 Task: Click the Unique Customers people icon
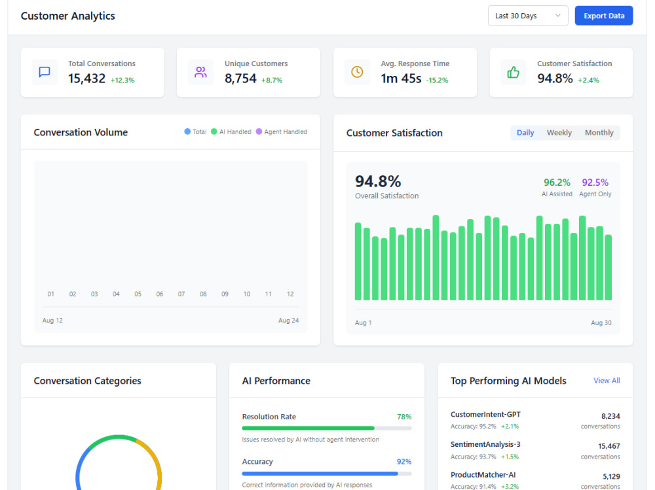200,72
